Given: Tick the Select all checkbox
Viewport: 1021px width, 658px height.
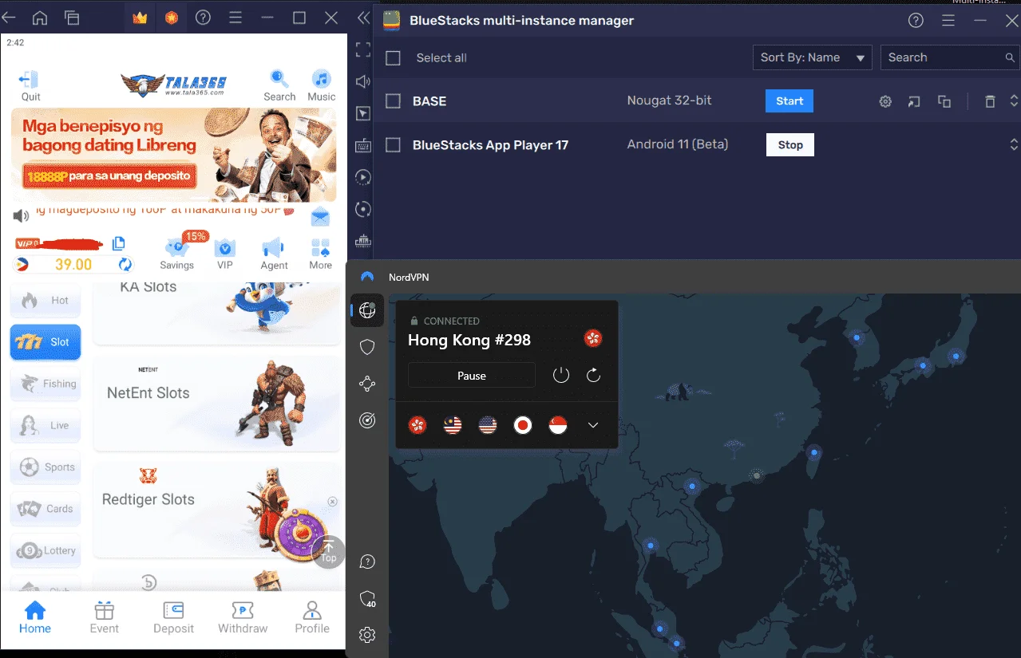Looking at the screenshot, I should (x=393, y=58).
